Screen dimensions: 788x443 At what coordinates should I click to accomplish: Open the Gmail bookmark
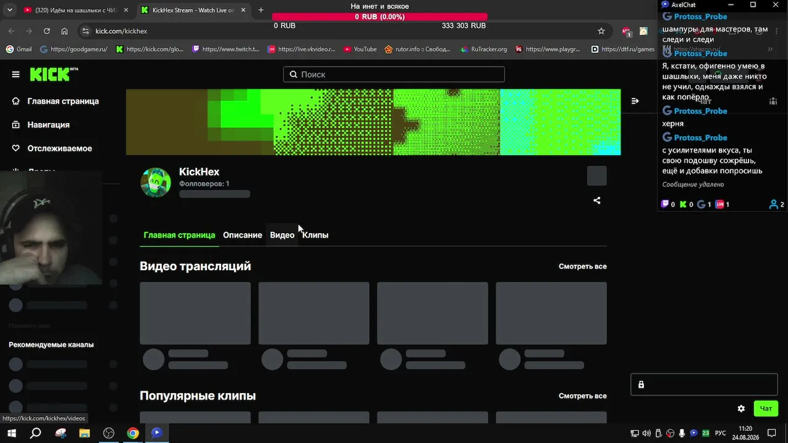[x=18, y=49]
